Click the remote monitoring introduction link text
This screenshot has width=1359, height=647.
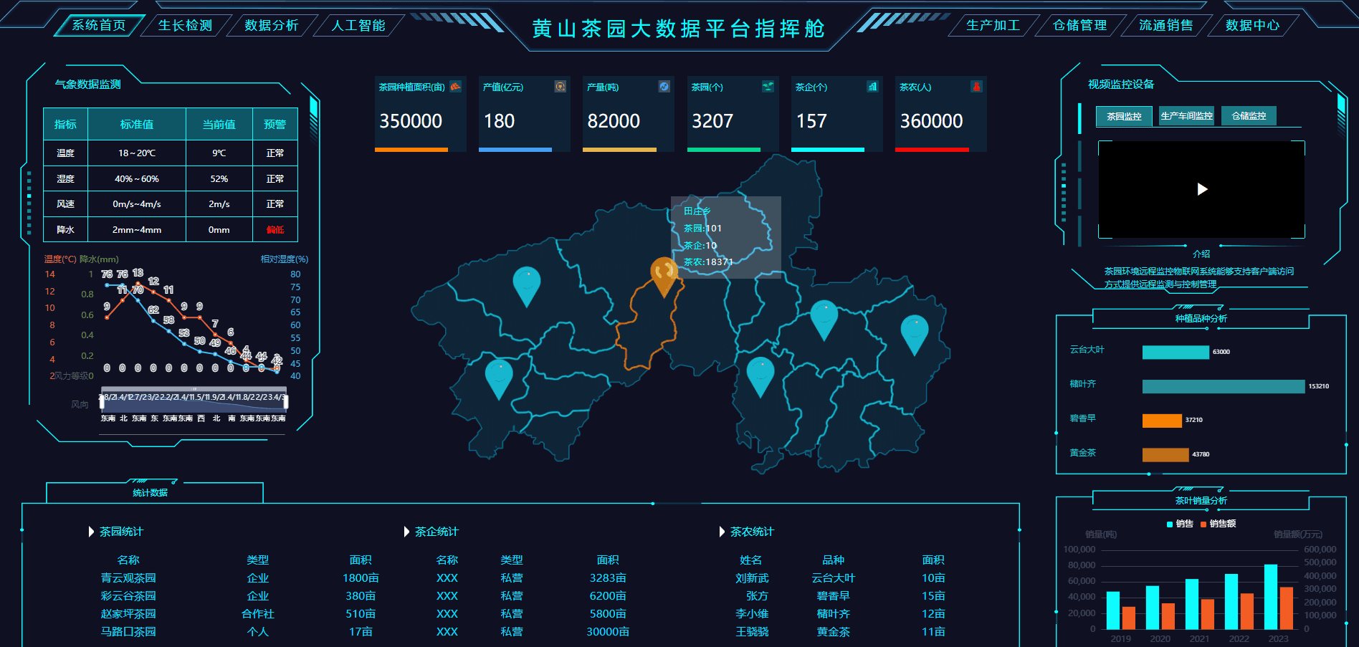point(1198,278)
